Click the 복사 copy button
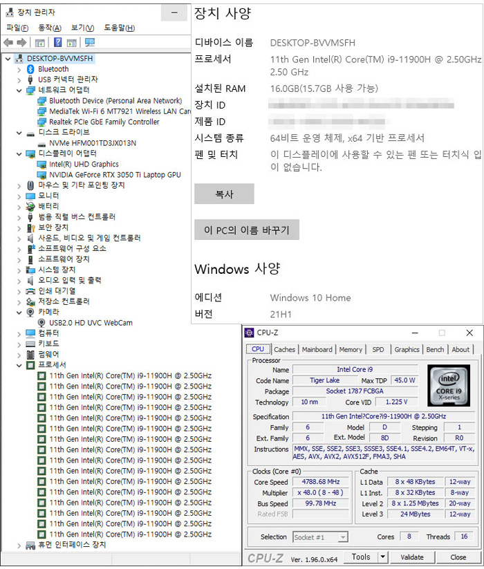The height and width of the screenshot is (569, 484). (224, 194)
